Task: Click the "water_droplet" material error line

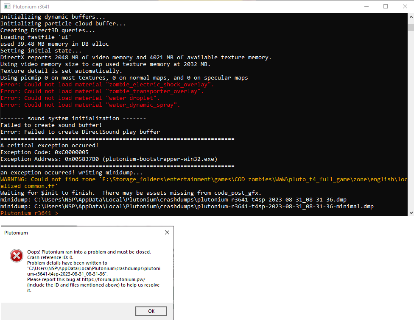Action: pos(80,98)
